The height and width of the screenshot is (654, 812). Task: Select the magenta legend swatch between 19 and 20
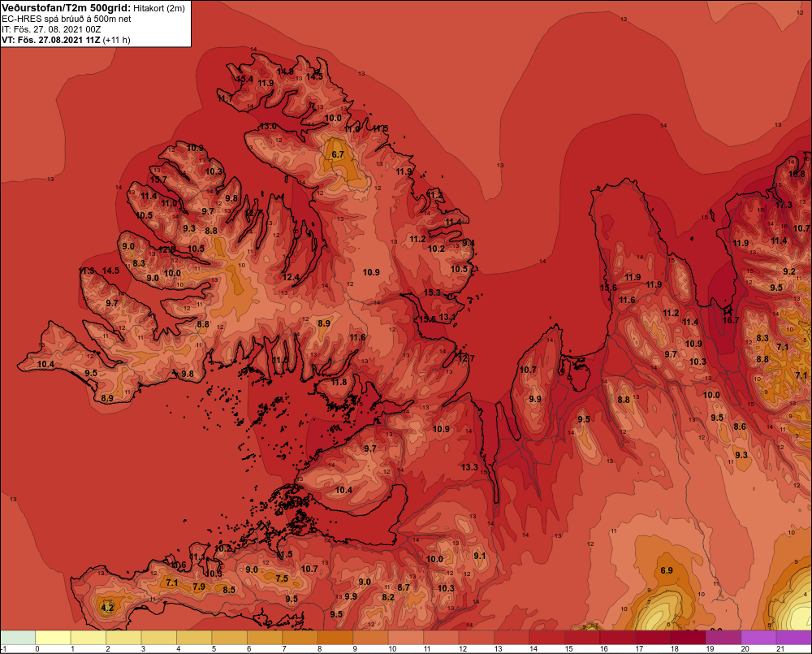[723, 638]
